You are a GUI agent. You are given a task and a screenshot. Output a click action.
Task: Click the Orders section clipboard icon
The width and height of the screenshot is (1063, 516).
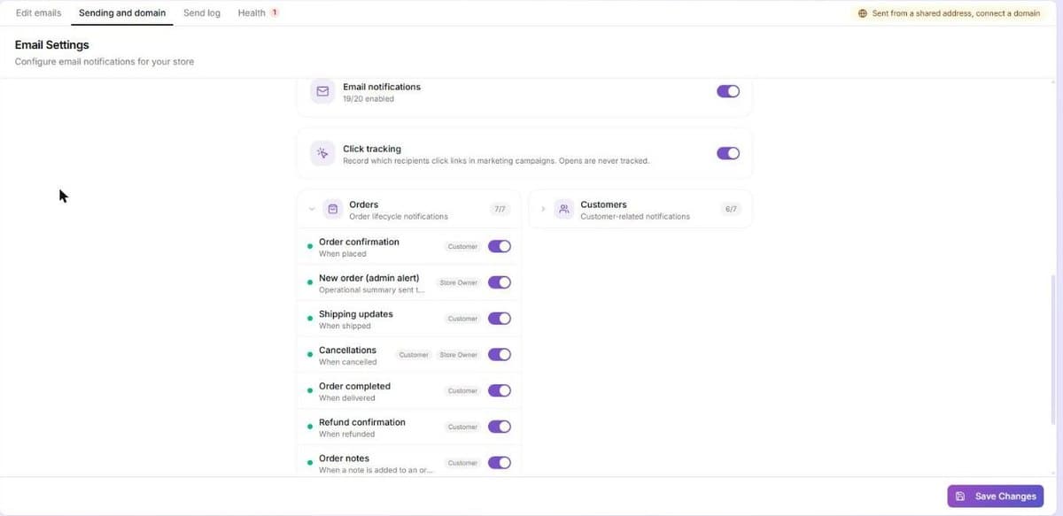[x=333, y=210]
